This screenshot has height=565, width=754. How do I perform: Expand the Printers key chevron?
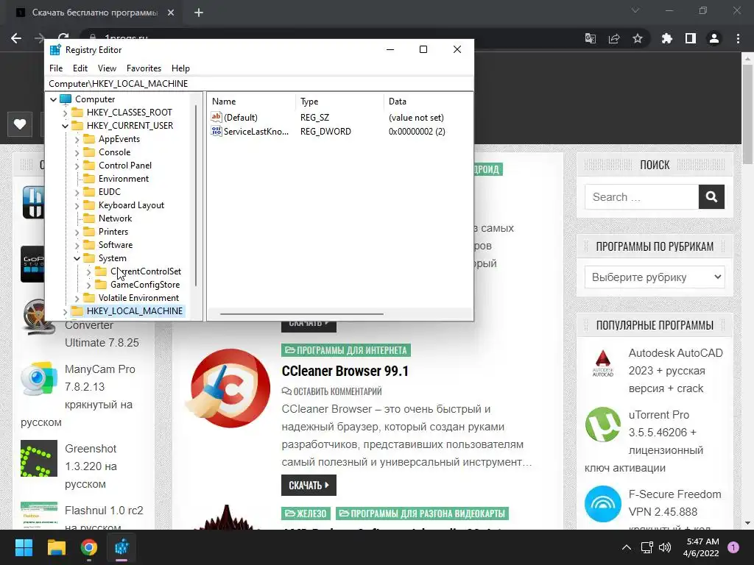pos(77,232)
